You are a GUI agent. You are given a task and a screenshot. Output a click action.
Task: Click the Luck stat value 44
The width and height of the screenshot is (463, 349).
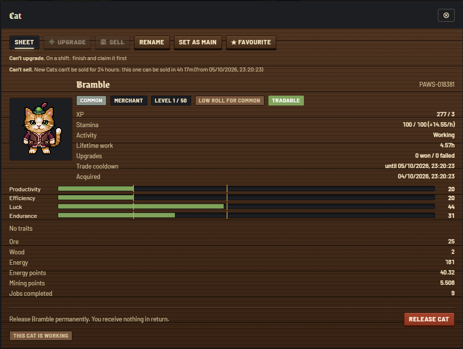click(x=451, y=207)
